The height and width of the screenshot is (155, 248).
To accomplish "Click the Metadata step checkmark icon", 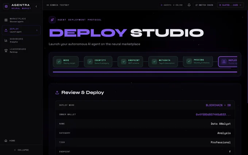I will coord(154,62).
